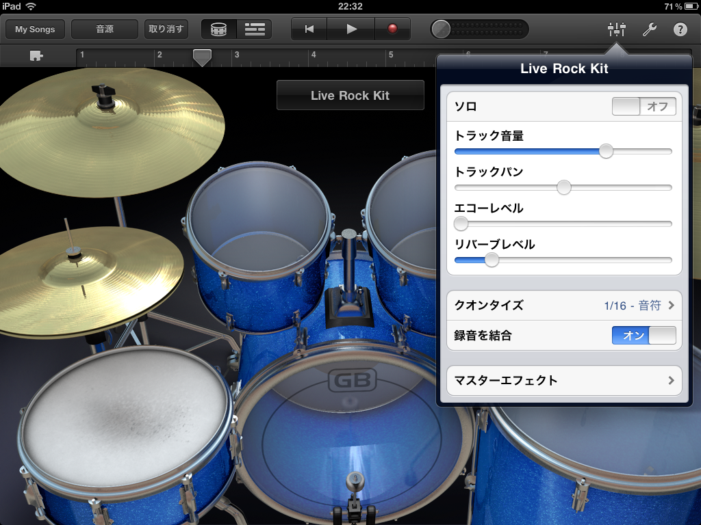Image resolution: width=701 pixels, height=525 pixels.
Task: Click the リバーブレベル slider handle
Action: (492, 259)
